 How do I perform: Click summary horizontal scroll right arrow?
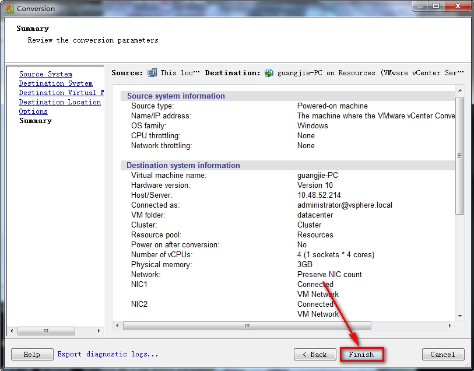click(450, 325)
